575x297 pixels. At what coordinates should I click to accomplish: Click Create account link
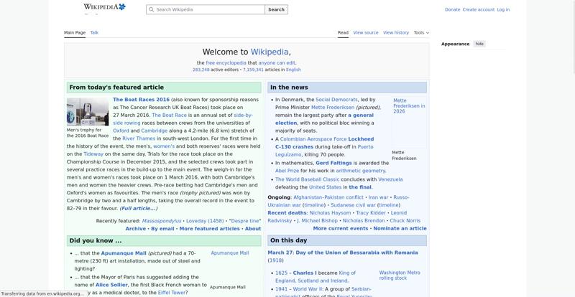478,10
